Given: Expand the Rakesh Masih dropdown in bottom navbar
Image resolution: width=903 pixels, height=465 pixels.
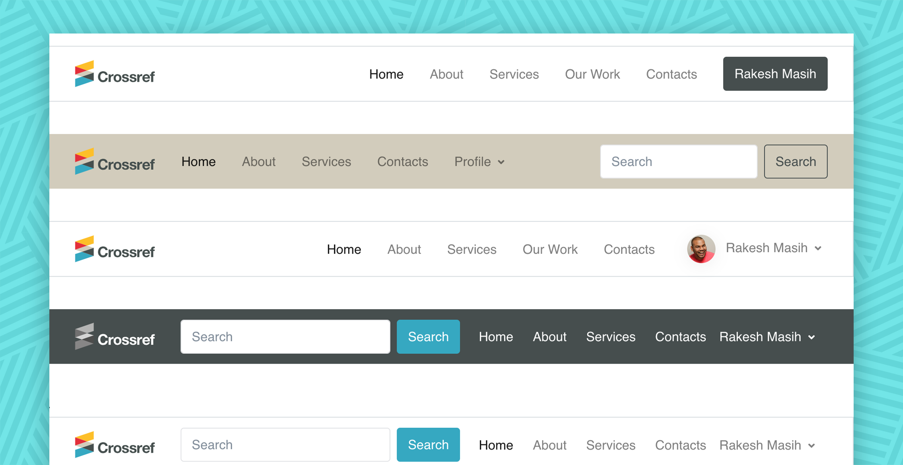Looking at the screenshot, I should [767, 445].
